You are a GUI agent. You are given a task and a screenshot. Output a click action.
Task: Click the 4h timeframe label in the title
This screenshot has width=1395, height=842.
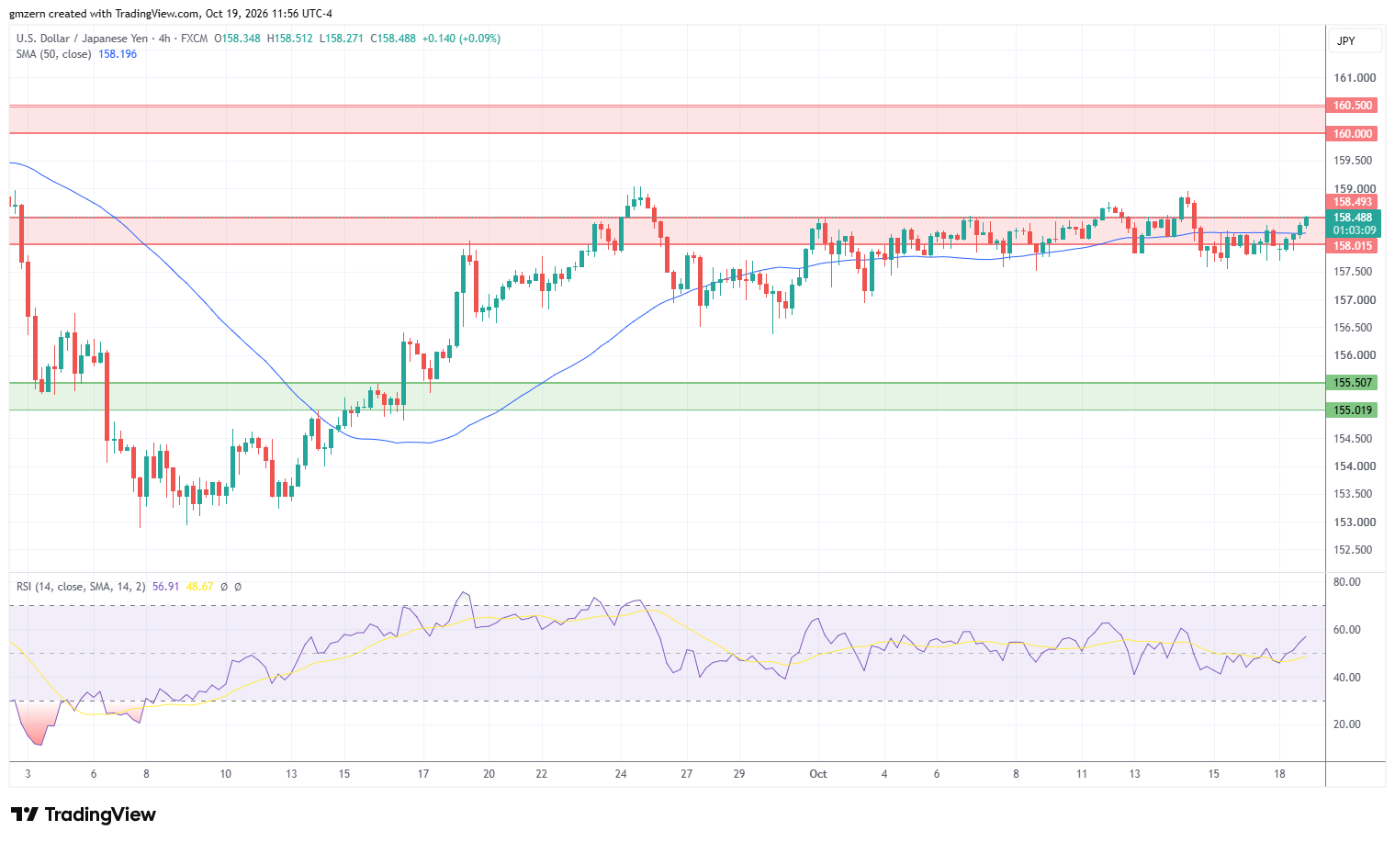[x=164, y=39]
